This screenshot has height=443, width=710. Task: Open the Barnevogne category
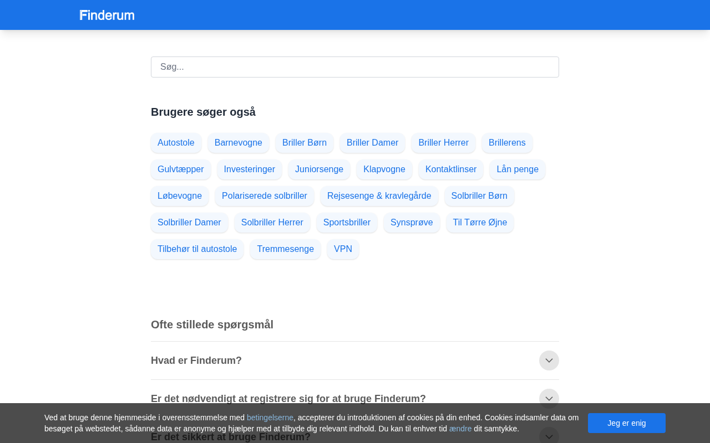click(x=239, y=143)
